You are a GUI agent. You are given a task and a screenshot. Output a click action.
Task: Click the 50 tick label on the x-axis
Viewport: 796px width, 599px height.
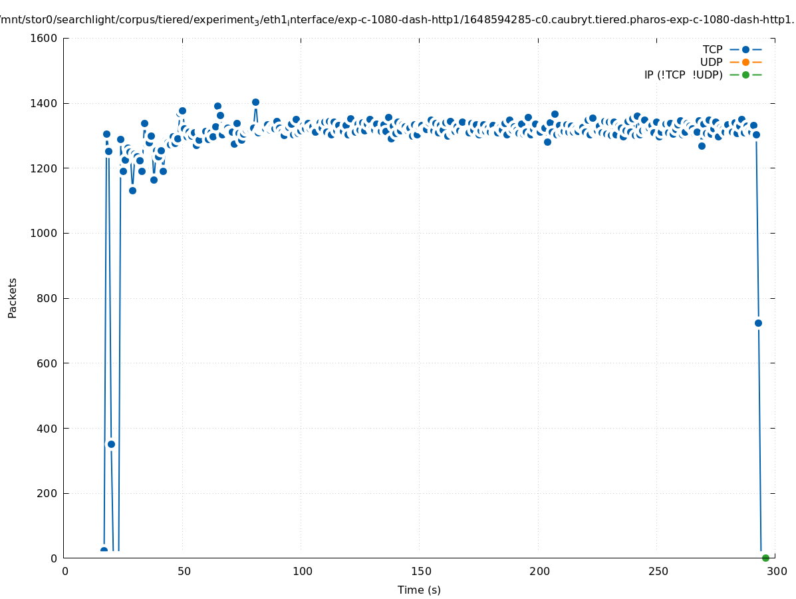point(184,571)
